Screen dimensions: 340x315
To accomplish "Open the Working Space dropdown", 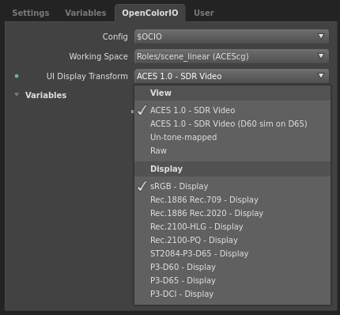I will [x=232, y=56].
